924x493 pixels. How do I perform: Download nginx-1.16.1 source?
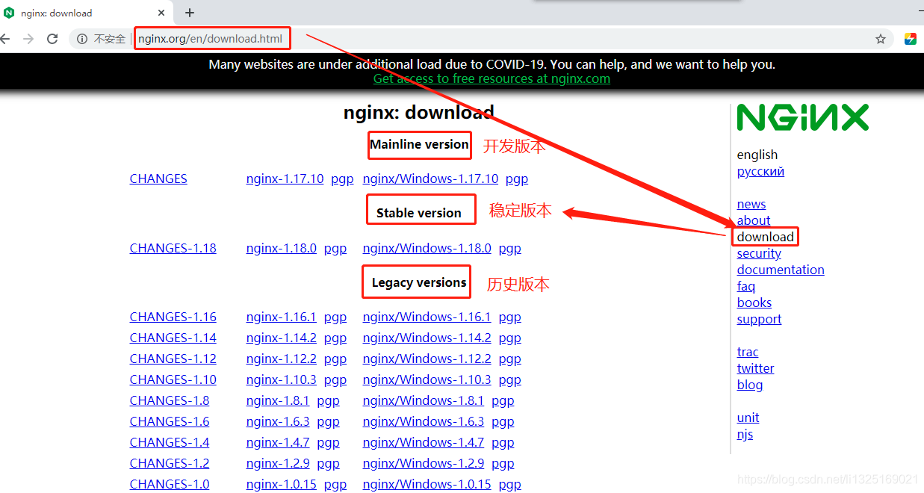pos(282,317)
